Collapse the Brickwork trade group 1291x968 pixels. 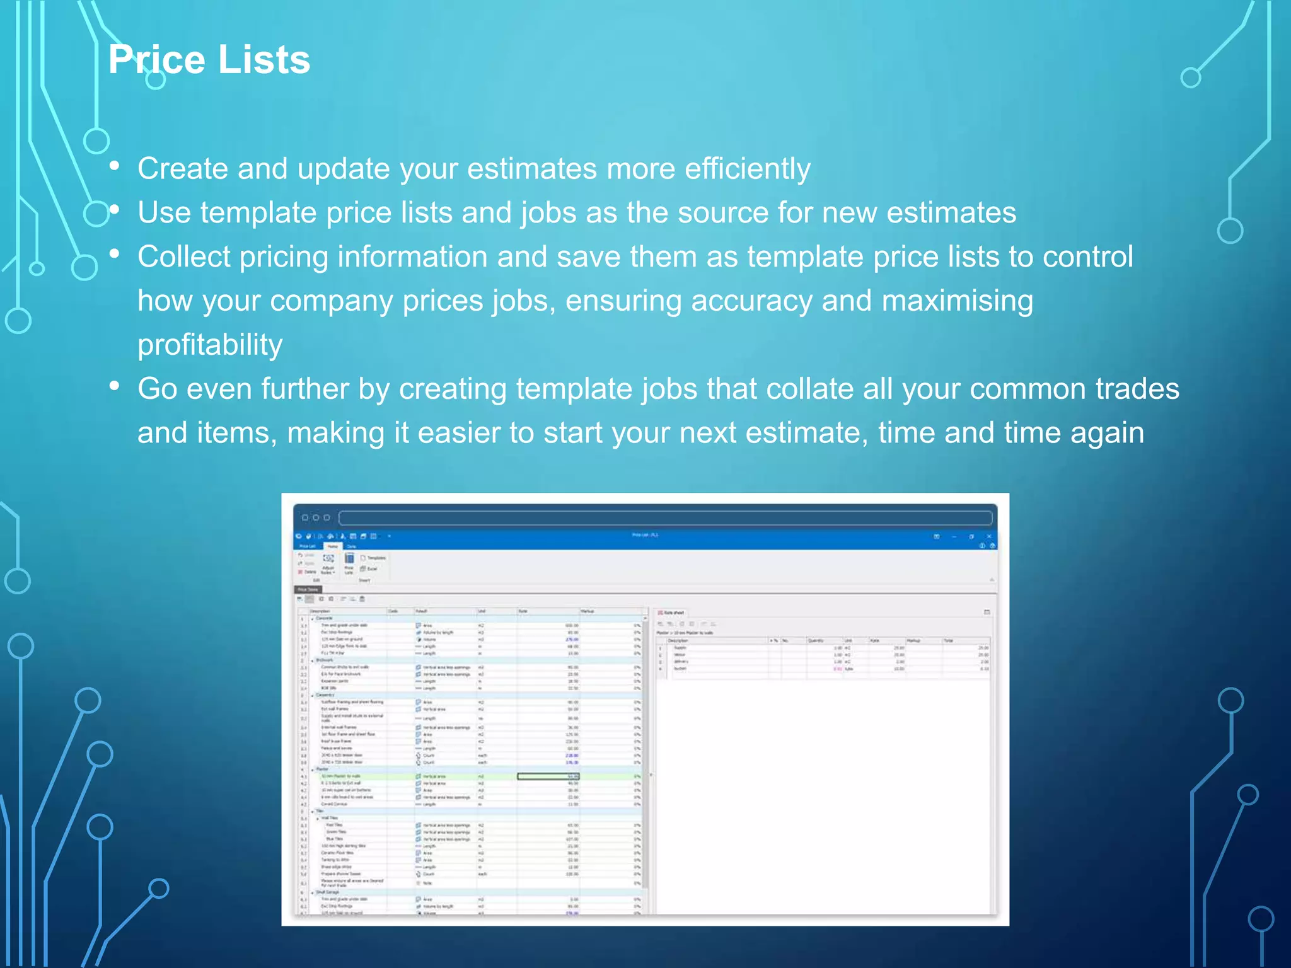312,660
